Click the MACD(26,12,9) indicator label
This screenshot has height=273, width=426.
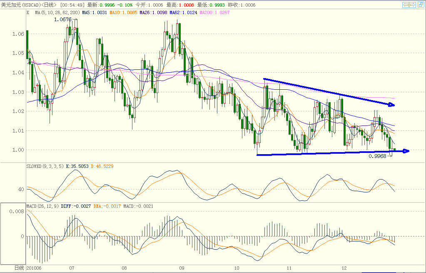(x=42, y=207)
